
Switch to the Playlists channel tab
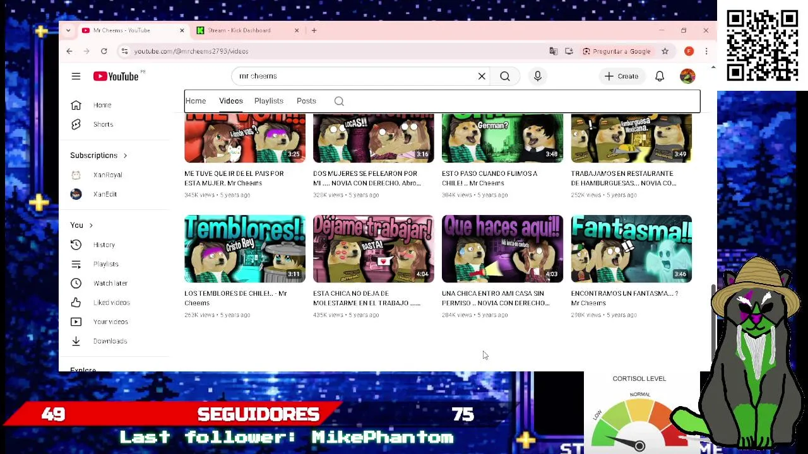tap(269, 101)
